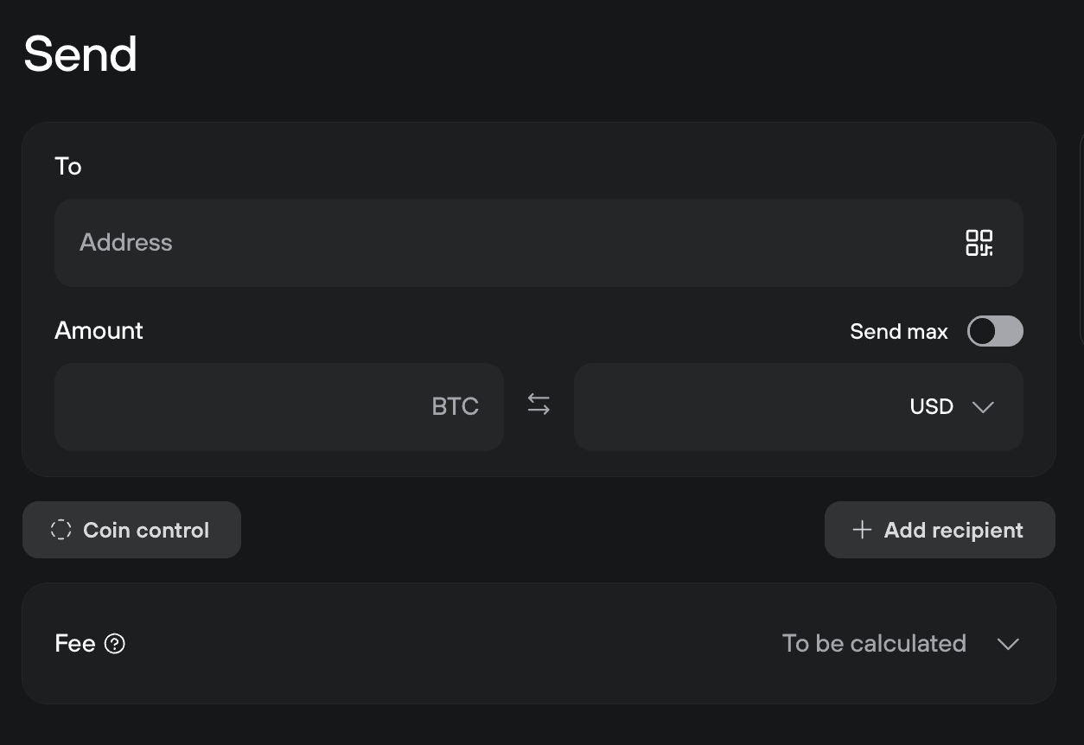
Task: Switch currency entry with the exchange icon
Action: 538,404
